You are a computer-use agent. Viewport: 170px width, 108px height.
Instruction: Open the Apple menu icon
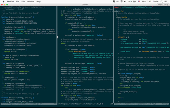(x=4, y=1)
